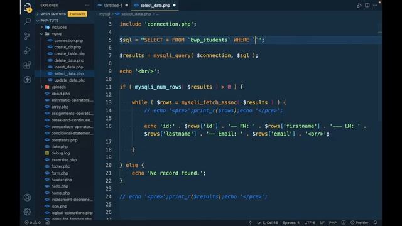This screenshot has width=402, height=226.
Task: Switch to the Untitled-1 tab
Action: (x=113, y=6)
